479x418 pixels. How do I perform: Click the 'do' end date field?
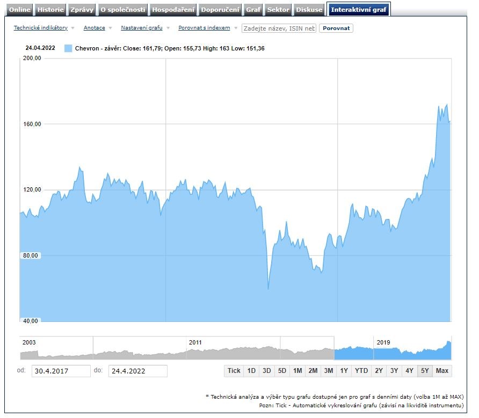point(137,371)
